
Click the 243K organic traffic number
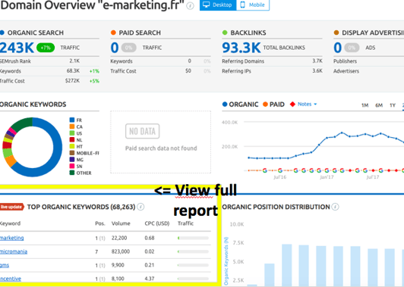[17, 48]
